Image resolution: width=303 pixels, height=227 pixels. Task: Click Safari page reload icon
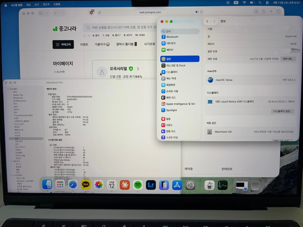click(201, 12)
